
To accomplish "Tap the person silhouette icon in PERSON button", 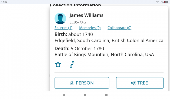I will [x=71, y=83].
